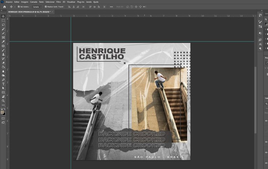Select the Lasso tool
Image resolution: width=268 pixels, height=169 pixels.
3,25
